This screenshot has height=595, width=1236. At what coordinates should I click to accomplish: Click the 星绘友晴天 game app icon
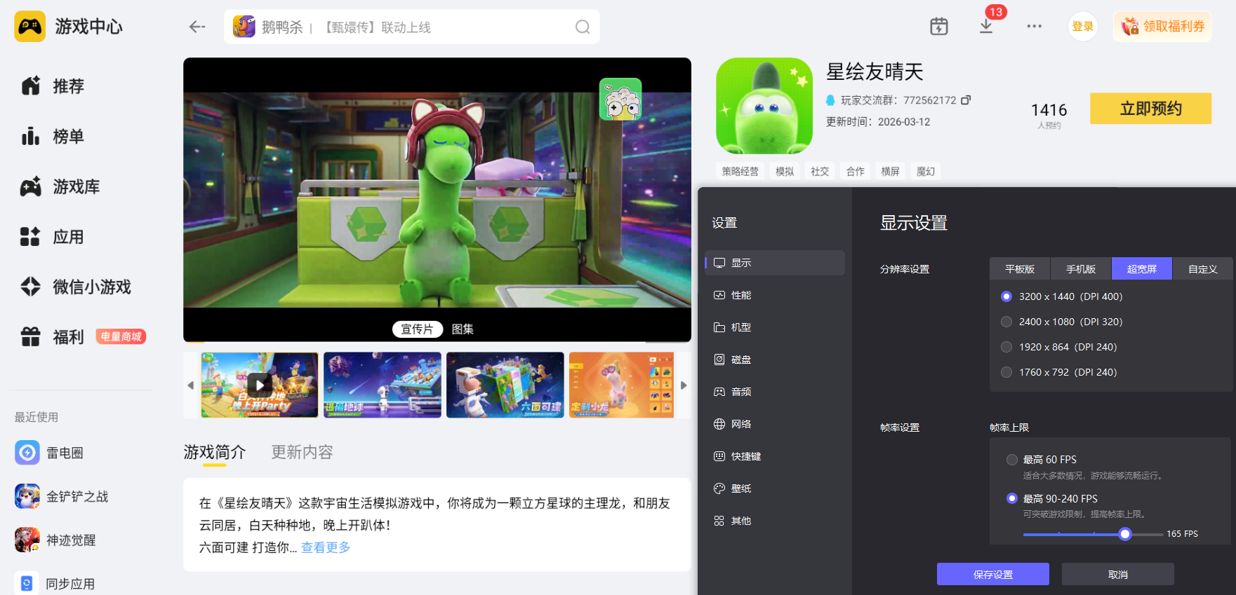(x=764, y=106)
